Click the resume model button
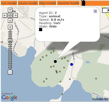 pyautogui.click(x=68, y=3)
